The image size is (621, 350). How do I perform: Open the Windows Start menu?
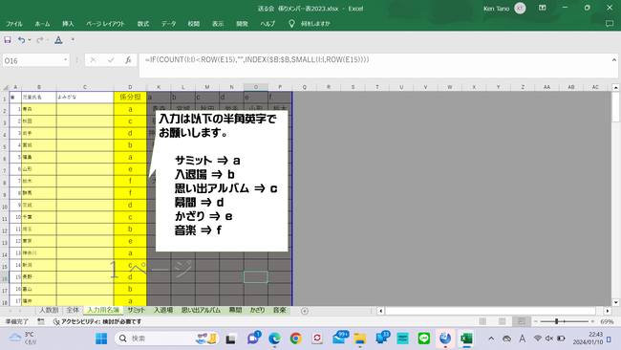(101, 339)
